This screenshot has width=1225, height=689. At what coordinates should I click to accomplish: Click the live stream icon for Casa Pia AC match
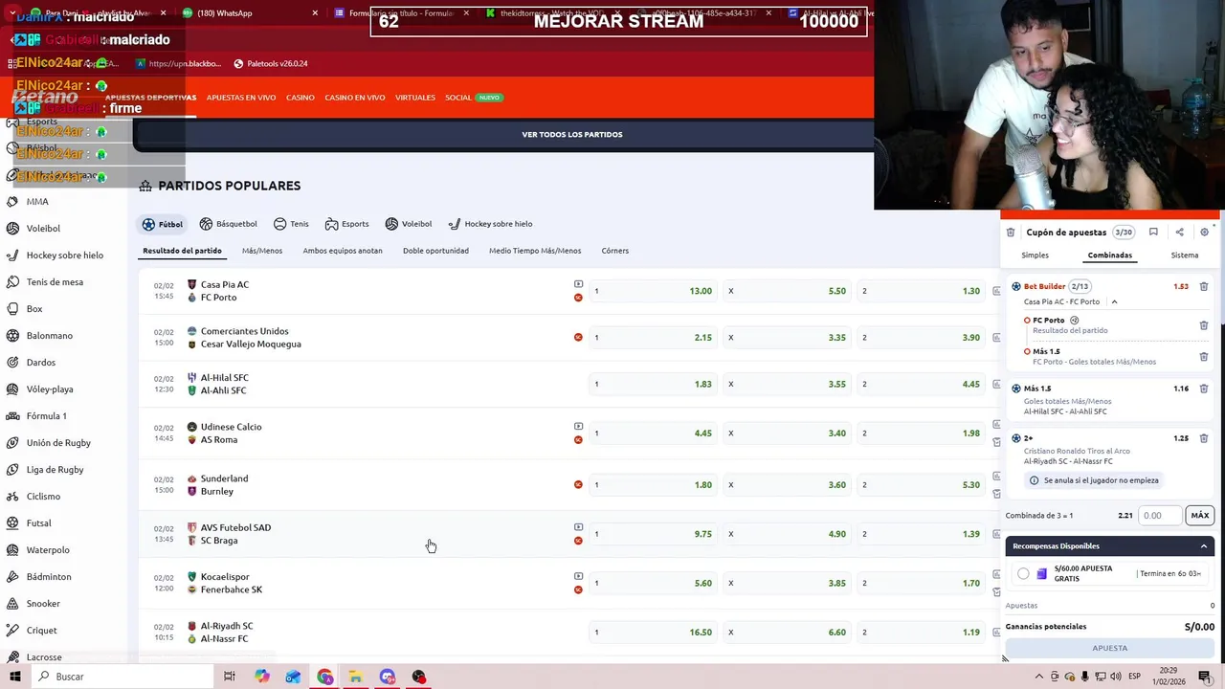point(578,284)
